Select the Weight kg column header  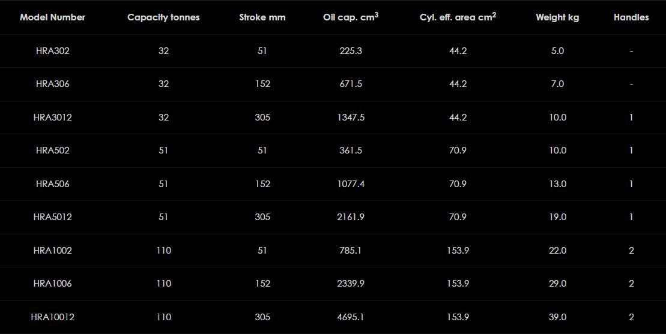[557, 17]
